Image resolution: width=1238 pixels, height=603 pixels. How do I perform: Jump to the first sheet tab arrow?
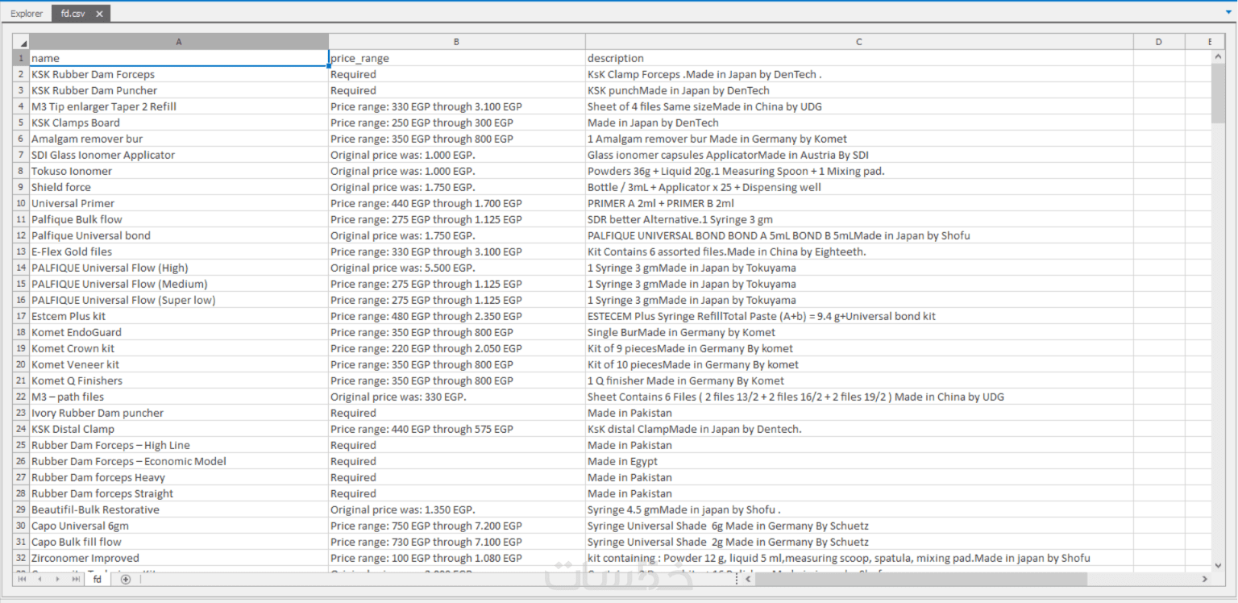[22, 579]
